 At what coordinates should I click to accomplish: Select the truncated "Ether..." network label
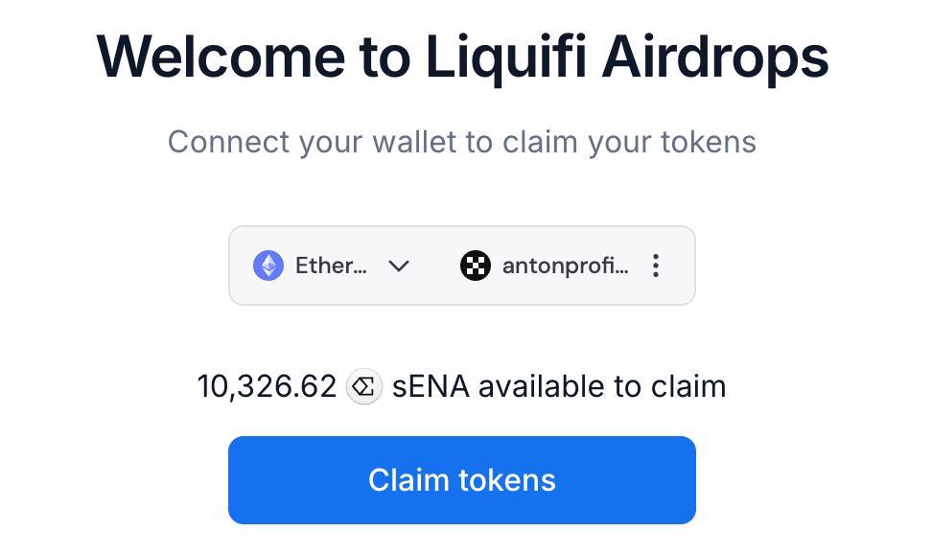point(331,265)
